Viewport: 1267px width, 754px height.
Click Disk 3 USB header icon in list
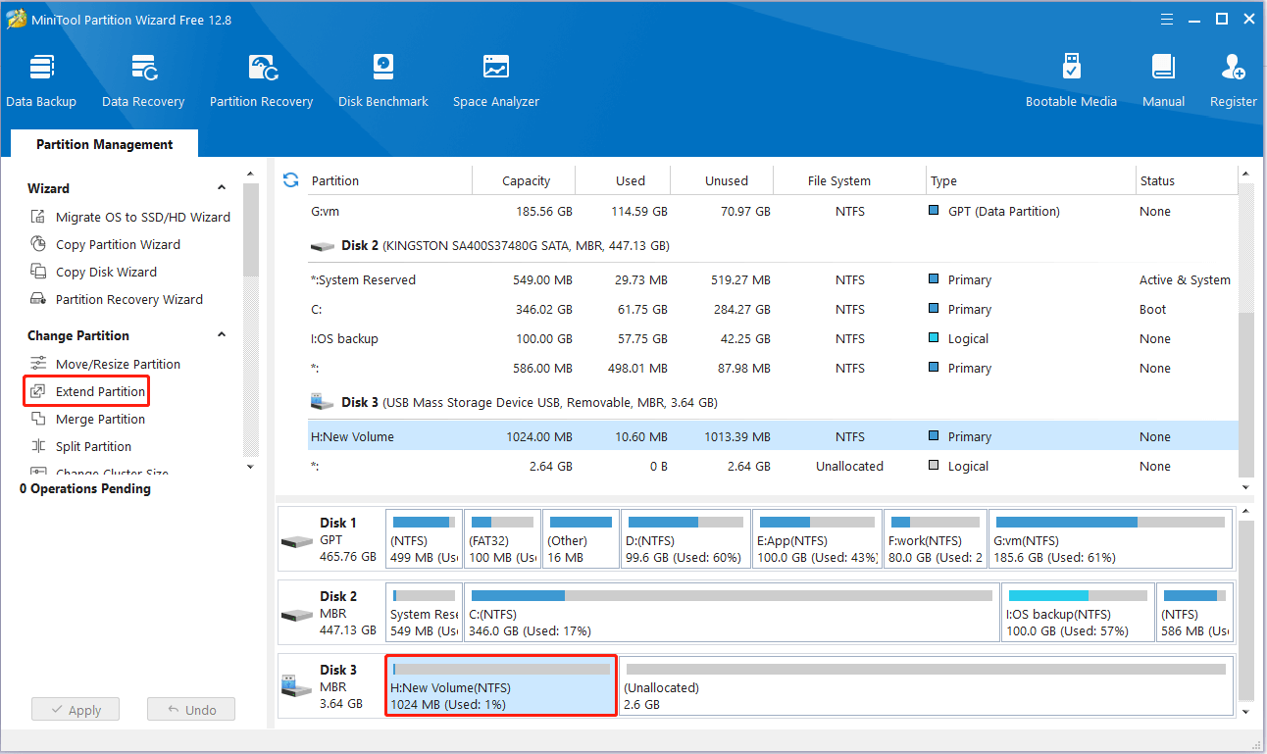(x=323, y=402)
